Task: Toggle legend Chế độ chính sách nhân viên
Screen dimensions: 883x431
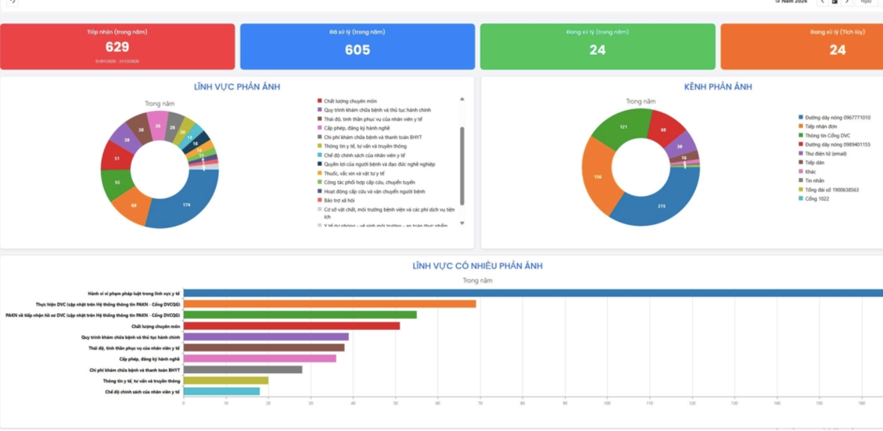Action: pyautogui.click(x=361, y=155)
